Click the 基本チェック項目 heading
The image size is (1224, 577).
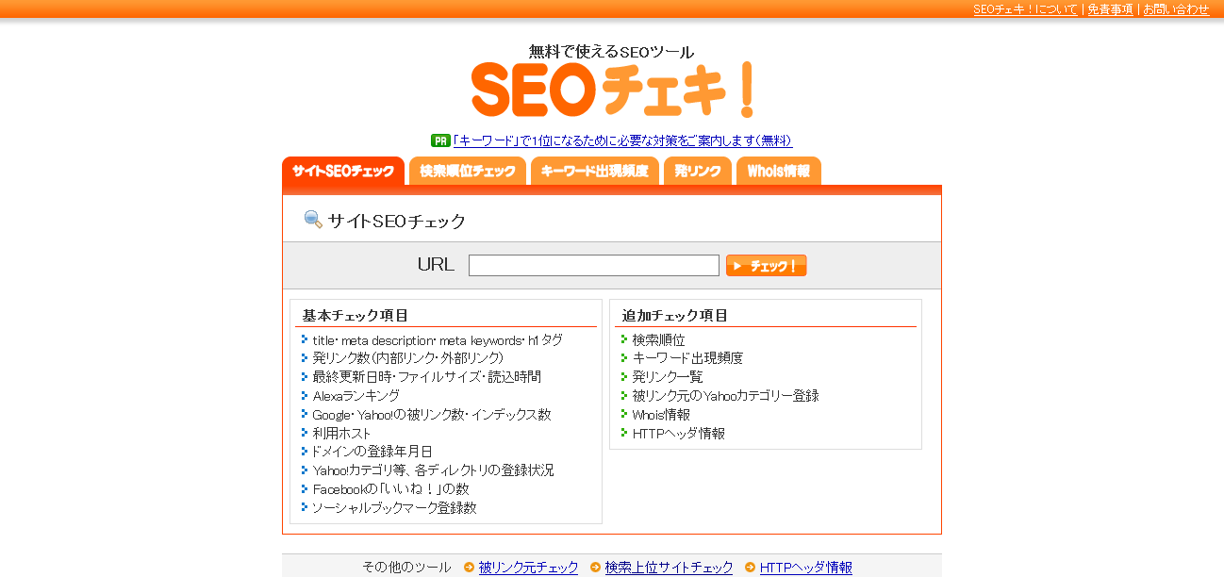point(355,316)
